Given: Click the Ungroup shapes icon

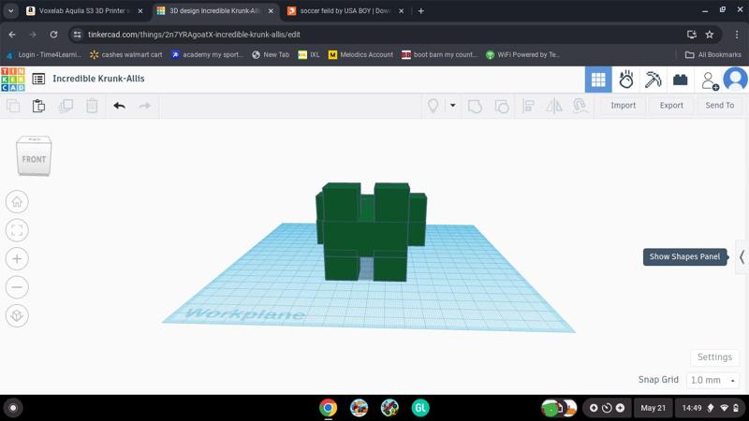Looking at the screenshot, I should [502, 106].
